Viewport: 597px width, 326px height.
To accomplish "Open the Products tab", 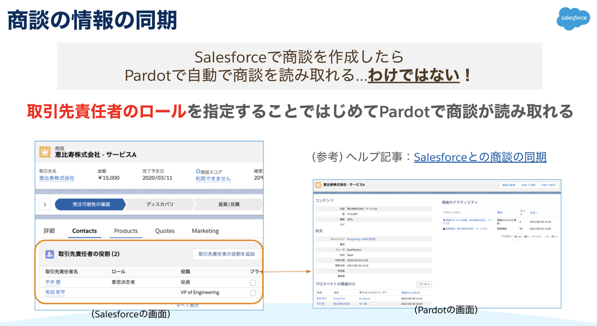I will pos(126,231).
